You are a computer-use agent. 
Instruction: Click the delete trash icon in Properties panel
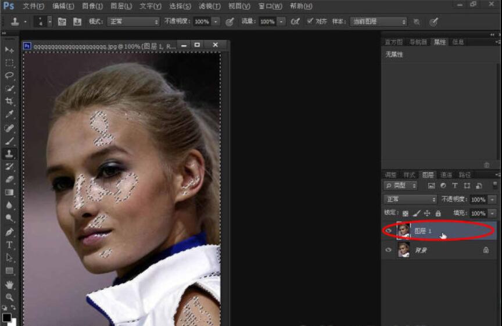pyautogui.click(x=487, y=165)
